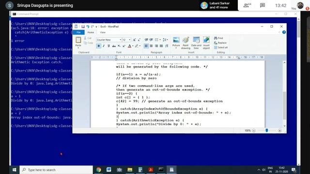Show the meeting participants list
This screenshot has width=310, height=174.
coord(247,5)
